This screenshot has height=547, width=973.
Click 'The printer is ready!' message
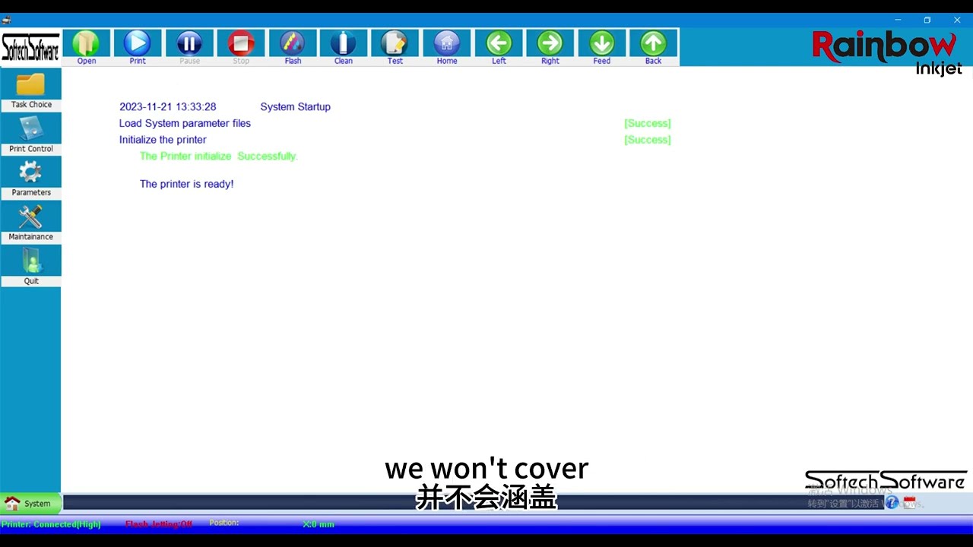[x=186, y=184]
